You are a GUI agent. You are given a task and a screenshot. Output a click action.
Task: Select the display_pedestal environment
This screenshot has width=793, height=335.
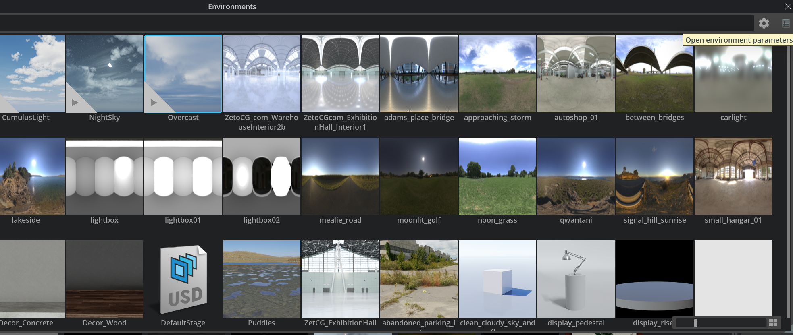[x=576, y=279]
